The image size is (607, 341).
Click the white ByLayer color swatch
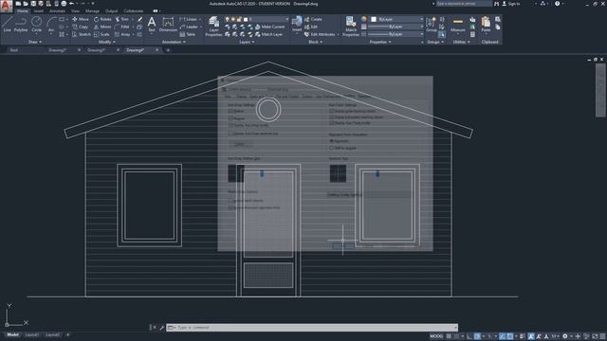(374, 19)
